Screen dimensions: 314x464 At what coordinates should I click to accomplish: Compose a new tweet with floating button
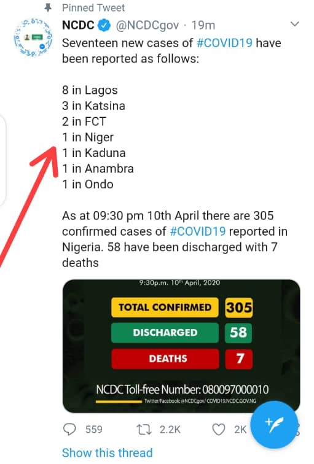click(x=274, y=425)
